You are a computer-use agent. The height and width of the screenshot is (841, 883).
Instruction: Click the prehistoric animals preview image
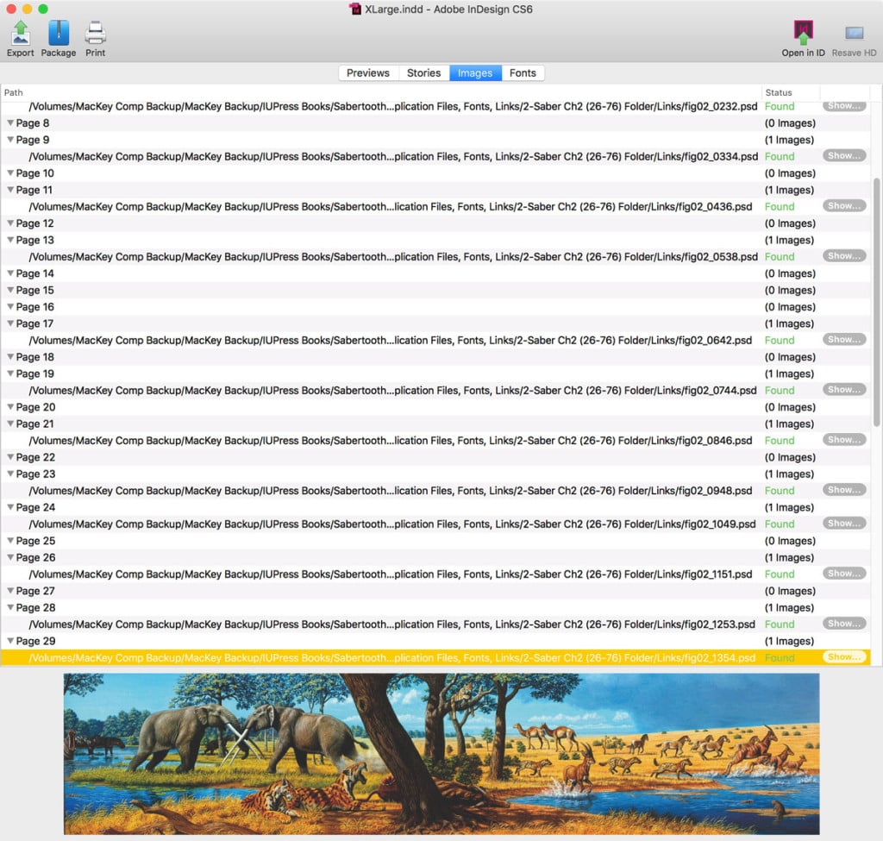441,754
